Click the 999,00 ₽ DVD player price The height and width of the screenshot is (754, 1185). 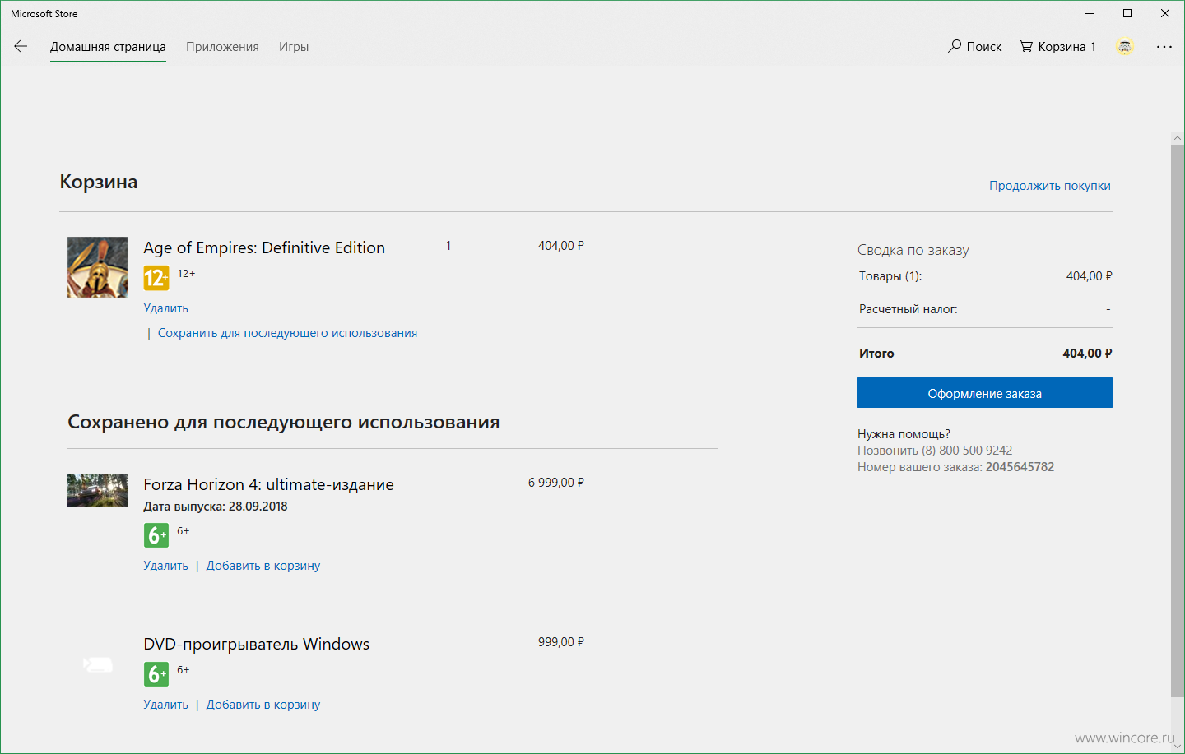point(561,642)
